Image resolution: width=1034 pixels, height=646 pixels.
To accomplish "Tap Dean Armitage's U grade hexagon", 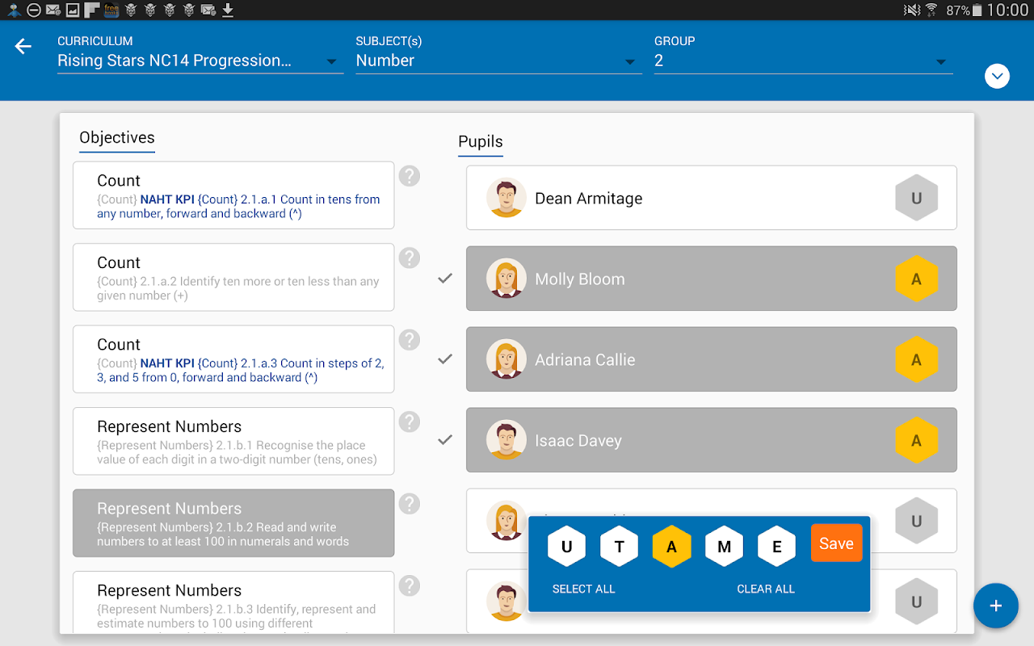I will coord(916,199).
